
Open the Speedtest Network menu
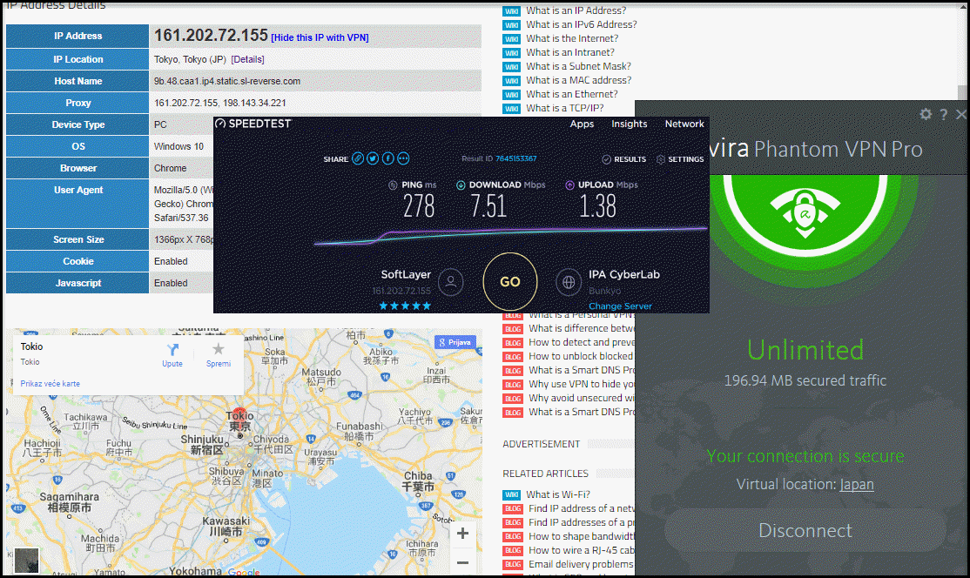click(684, 124)
